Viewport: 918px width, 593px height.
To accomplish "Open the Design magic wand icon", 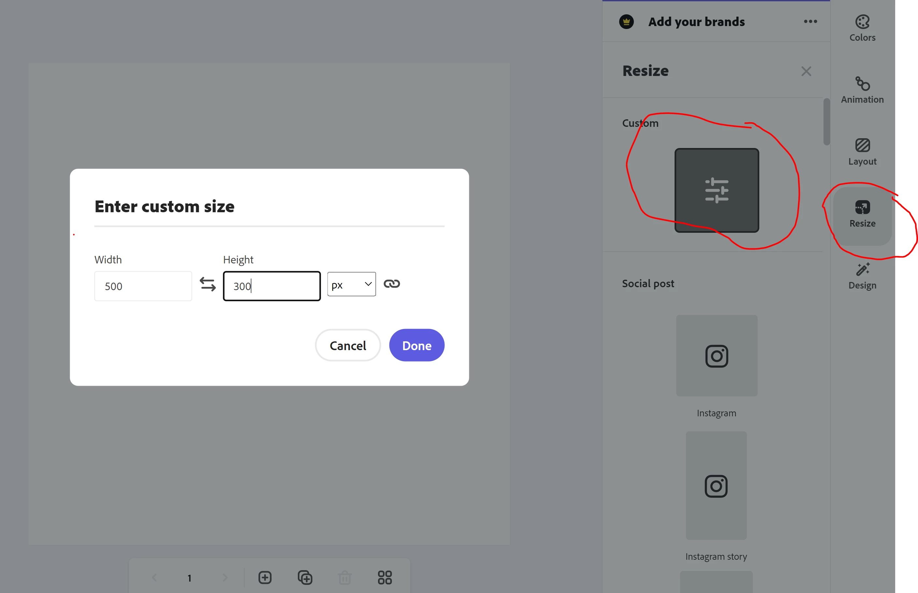I will point(862,270).
